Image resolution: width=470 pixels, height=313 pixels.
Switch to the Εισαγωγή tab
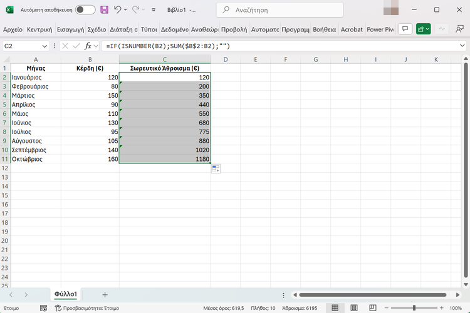70,29
